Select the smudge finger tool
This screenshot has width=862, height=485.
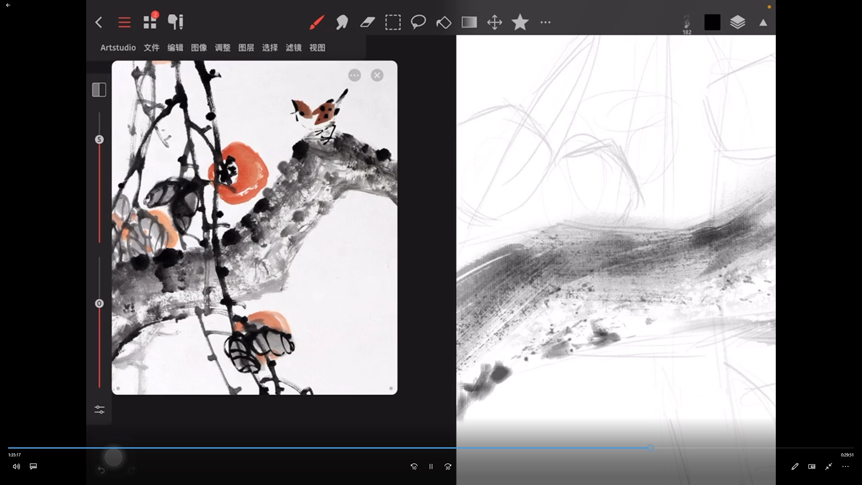point(342,22)
